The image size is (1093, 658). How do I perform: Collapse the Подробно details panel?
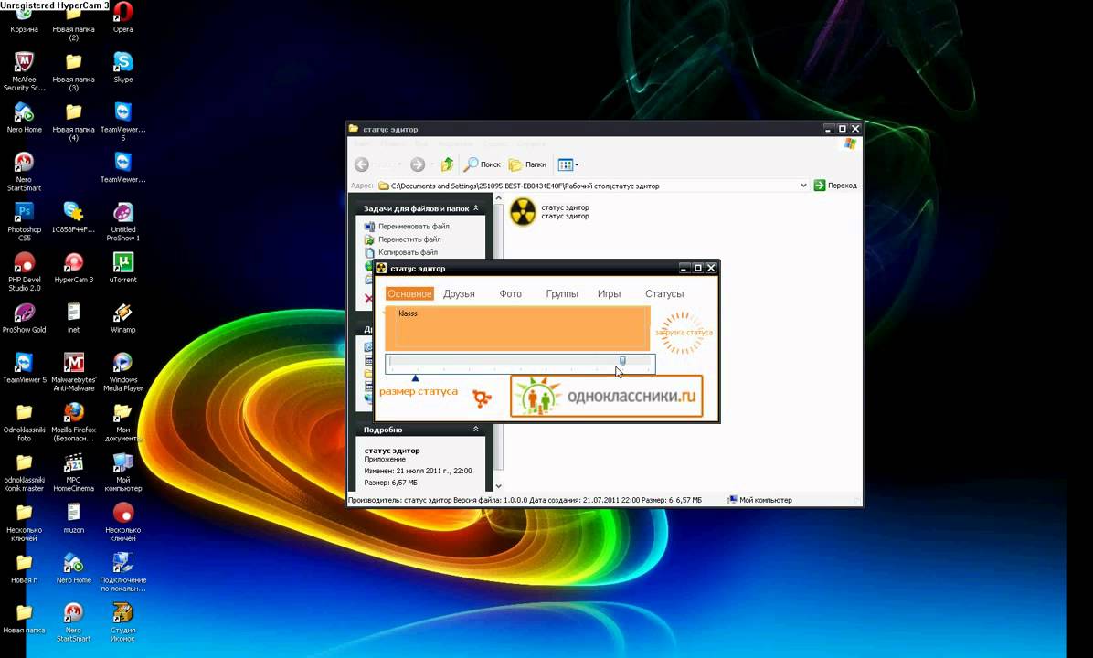(476, 430)
